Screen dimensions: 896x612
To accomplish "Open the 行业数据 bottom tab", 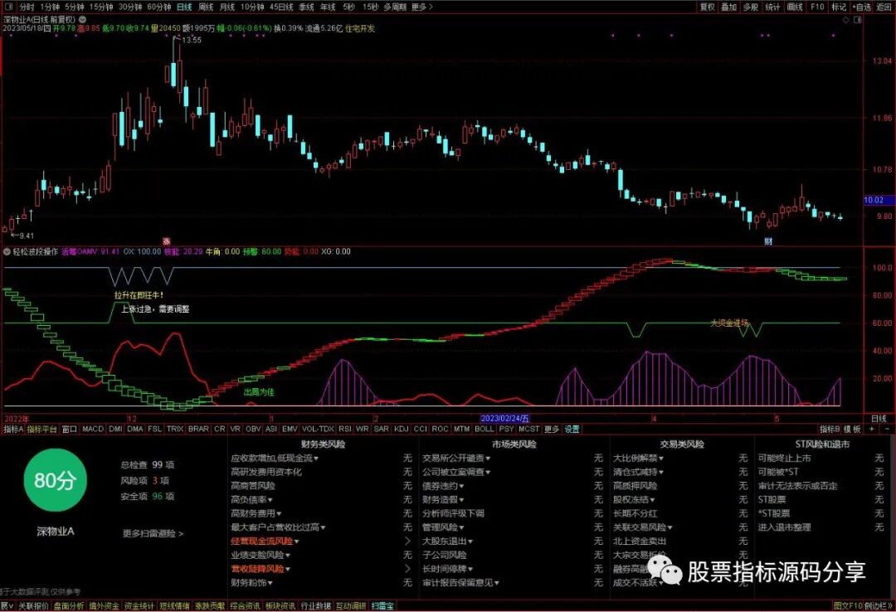I will click(x=316, y=605).
